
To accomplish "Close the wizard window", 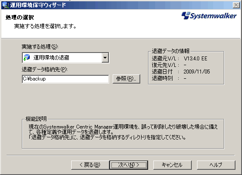I will click(236, 5).
